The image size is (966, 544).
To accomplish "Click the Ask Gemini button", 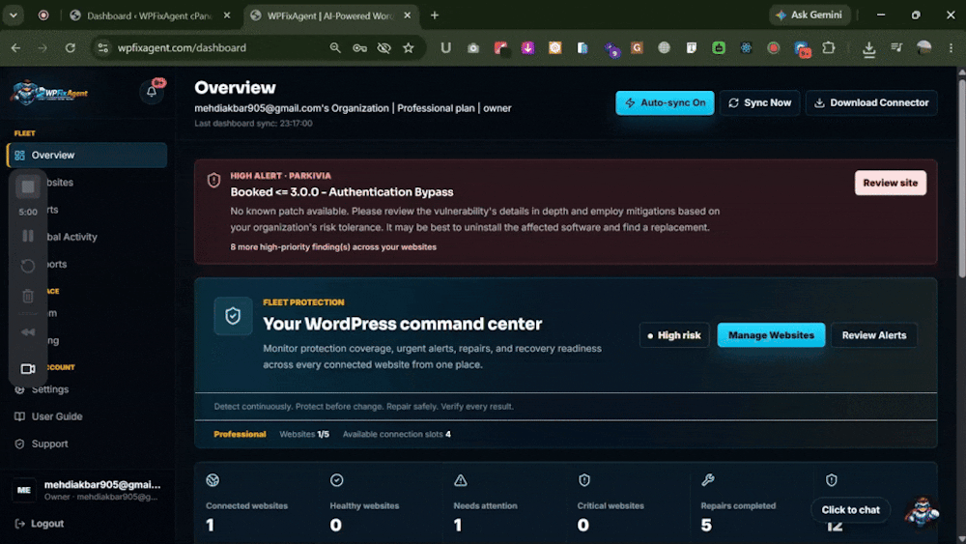I will [x=809, y=15].
